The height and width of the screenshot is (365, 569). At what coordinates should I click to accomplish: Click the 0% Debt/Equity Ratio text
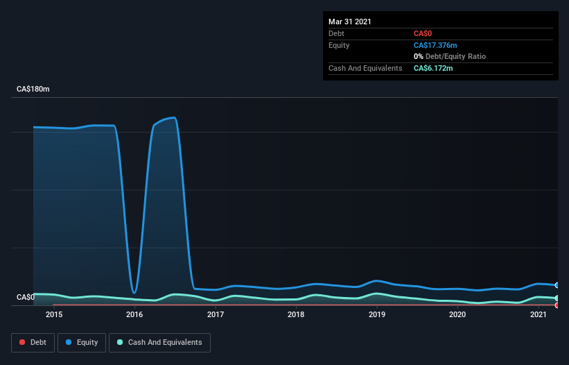tap(450, 57)
